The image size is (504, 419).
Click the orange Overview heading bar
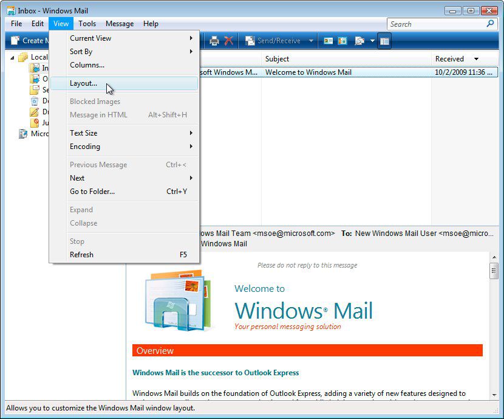click(307, 350)
